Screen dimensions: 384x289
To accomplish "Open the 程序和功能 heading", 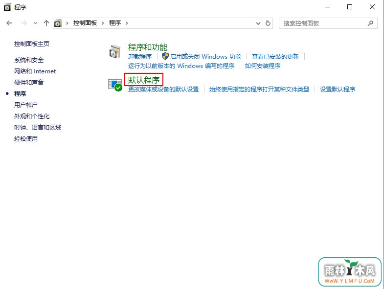I will click(x=148, y=47).
